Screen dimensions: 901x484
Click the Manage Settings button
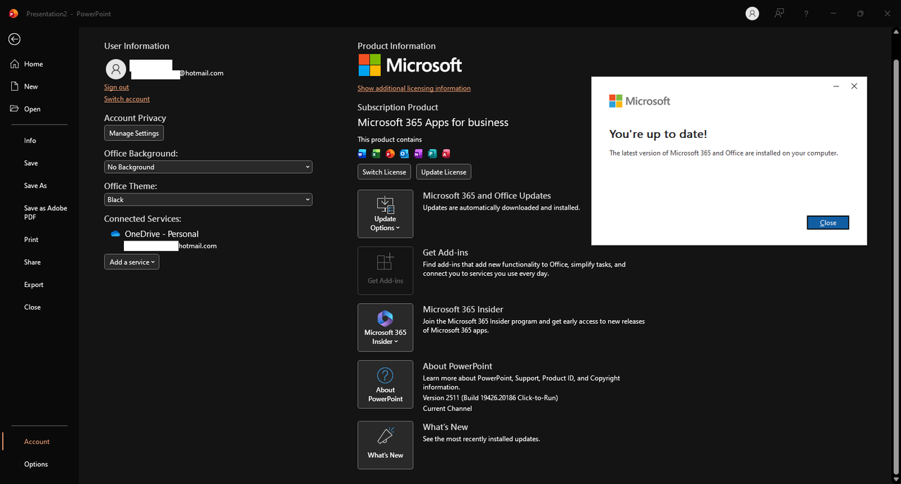pos(134,133)
